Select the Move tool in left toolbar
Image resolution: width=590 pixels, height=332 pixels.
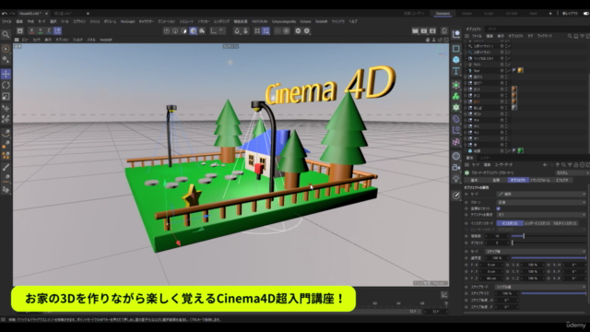[x=6, y=74]
